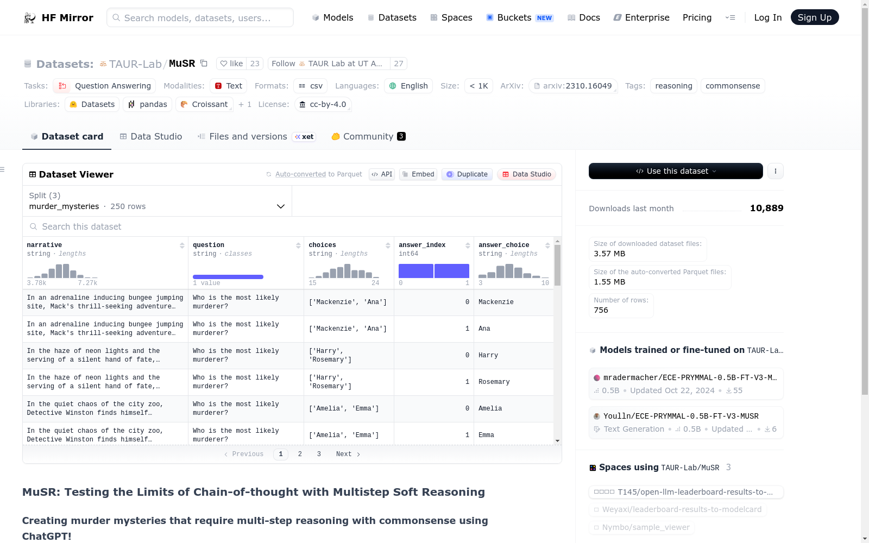Sort by narrative column icon
Viewport: 869px width, 543px height.
click(182, 245)
